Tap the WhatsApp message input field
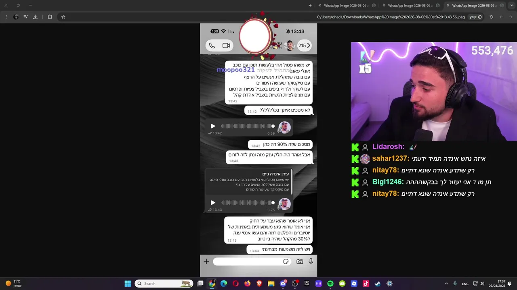The width and height of the screenshot is (517, 290). 251,262
